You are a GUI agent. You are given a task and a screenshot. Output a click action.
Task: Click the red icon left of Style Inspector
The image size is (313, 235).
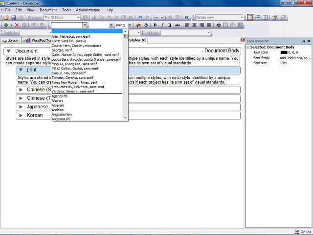click(243, 40)
